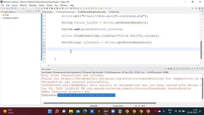This screenshot has width=204, height=115.
Task: Expand the Selenium-Batch project tree node
Action: (1, 18)
